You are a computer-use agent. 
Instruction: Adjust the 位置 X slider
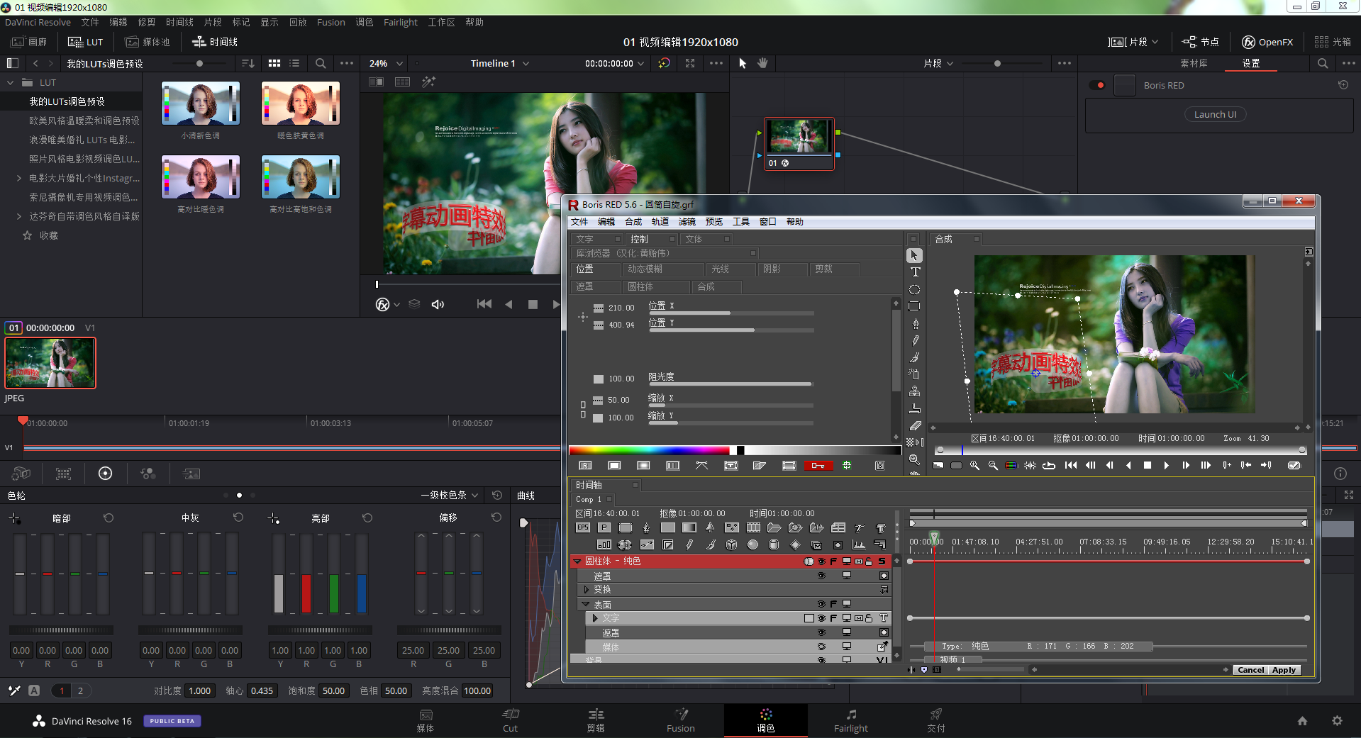point(731,313)
